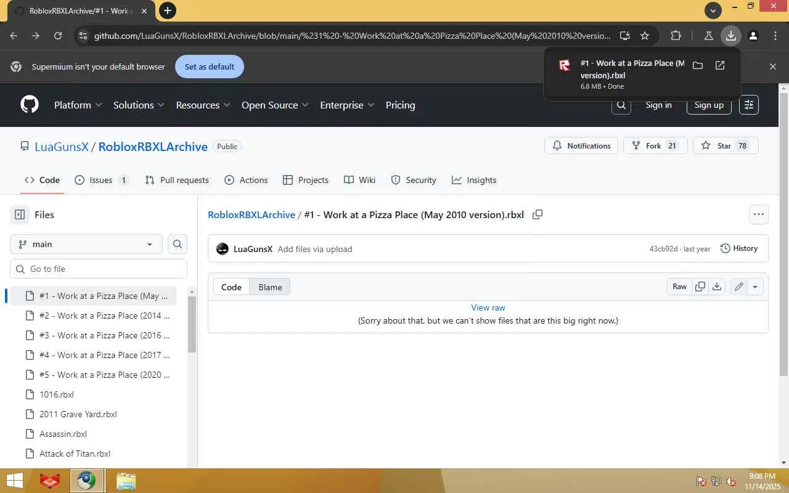The width and height of the screenshot is (789, 493).
Task: Click taskbar volume icon
Action: point(731,481)
